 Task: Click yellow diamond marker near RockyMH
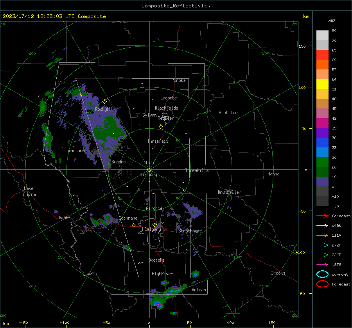(104, 102)
